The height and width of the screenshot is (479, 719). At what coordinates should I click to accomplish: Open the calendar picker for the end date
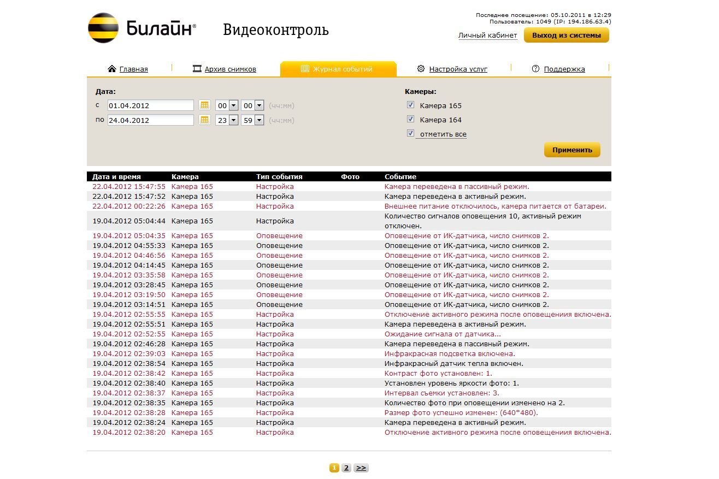204,120
